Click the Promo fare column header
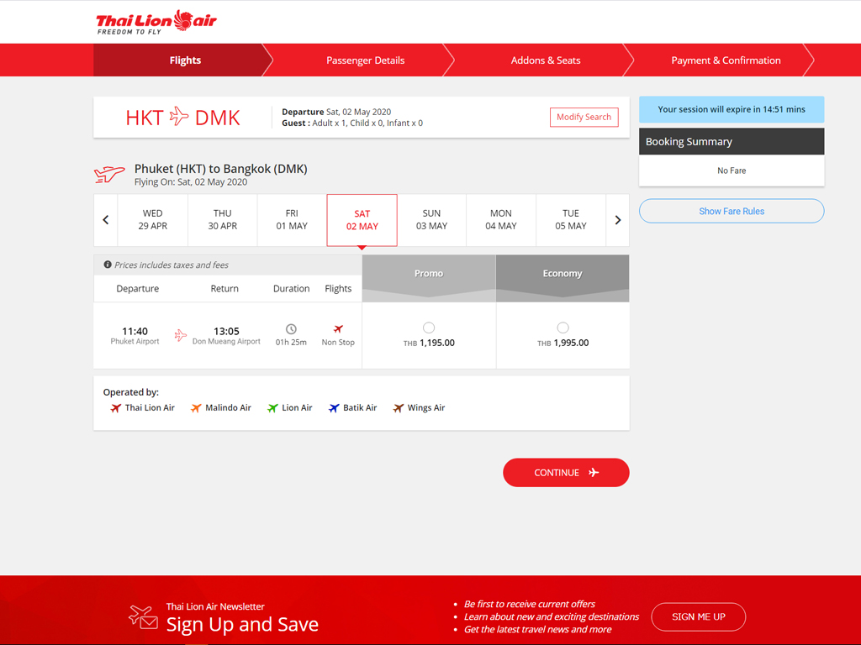This screenshot has width=861, height=645. [x=429, y=278]
